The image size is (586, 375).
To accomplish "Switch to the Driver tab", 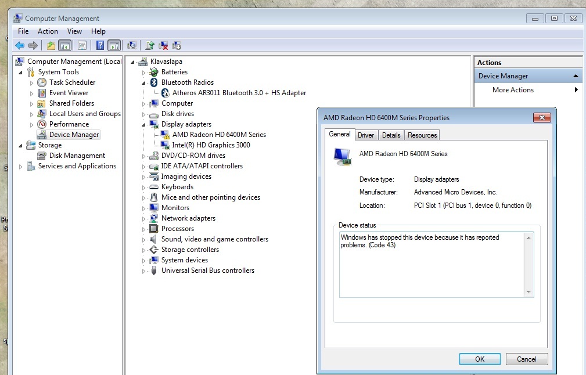I will [365, 135].
